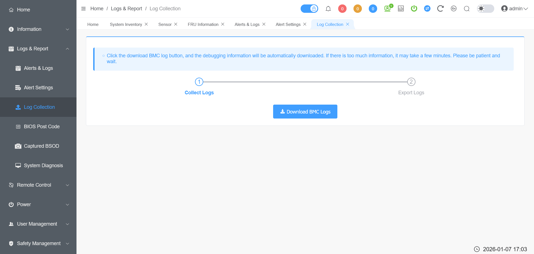Click Logs & Report breadcrumb link
The height and width of the screenshot is (254, 534).
[x=126, y=9]
